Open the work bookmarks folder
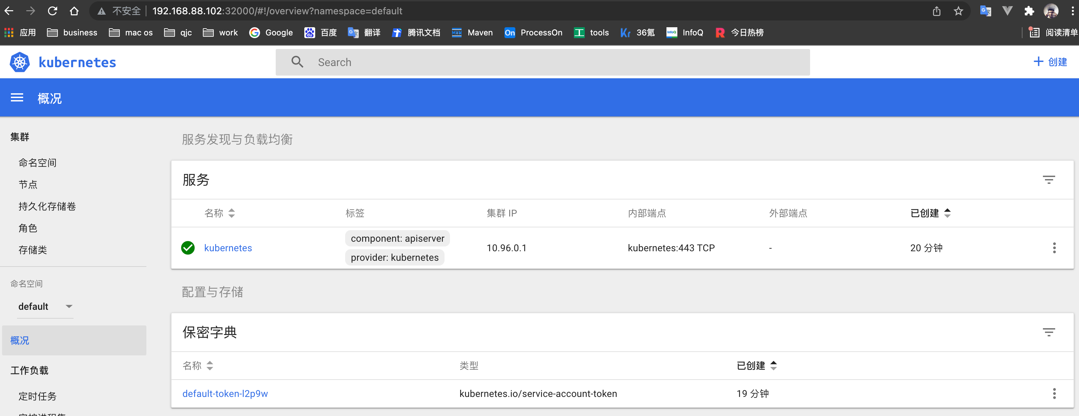The height and width of the screenshot is (416, 1079). pos(220,33)
